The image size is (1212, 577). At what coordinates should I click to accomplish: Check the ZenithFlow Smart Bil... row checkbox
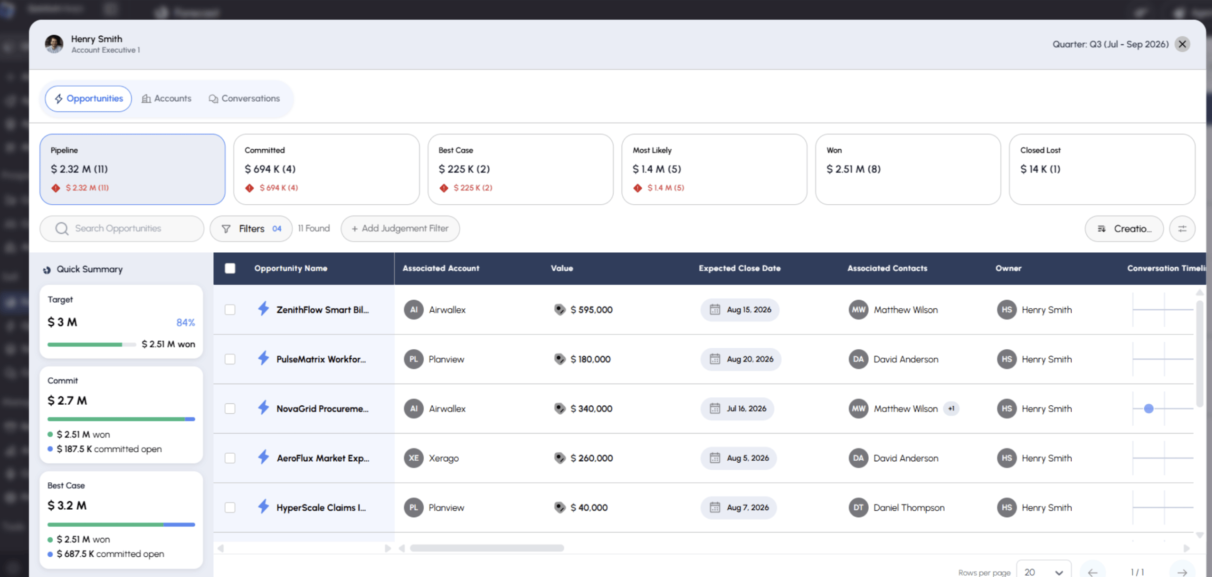pyautogui.click(x=230, y=310)
